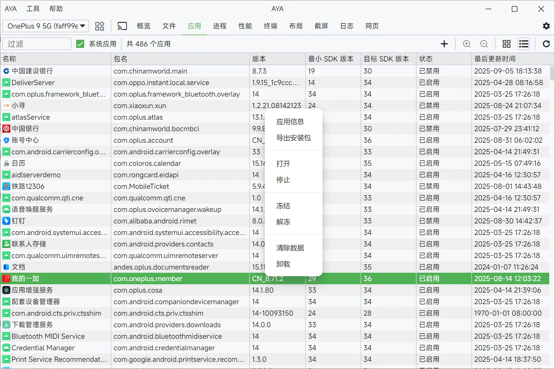Switch to 日志 tab

click(347, 26)
